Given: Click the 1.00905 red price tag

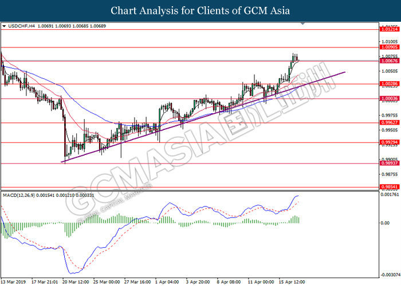Looking at the screenshot, I should [389, 47].
